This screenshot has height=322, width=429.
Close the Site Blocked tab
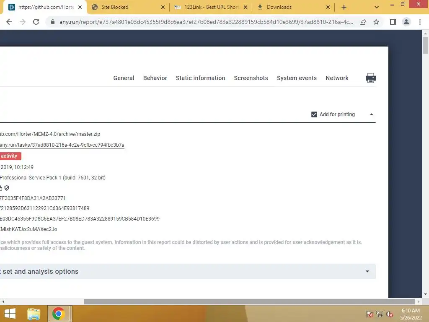coord(163,7)
